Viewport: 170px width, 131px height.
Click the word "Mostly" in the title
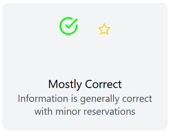[65, 85]
